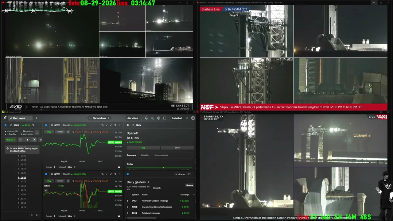Open indicators (fx) on the lower SPCX chart
This screenshot has height=221, width=393.
[x=107, y=174]
